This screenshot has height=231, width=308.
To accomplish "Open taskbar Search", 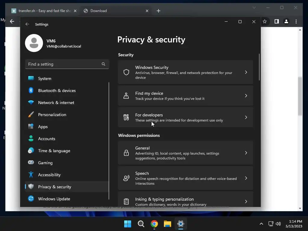I will point(141,224).
